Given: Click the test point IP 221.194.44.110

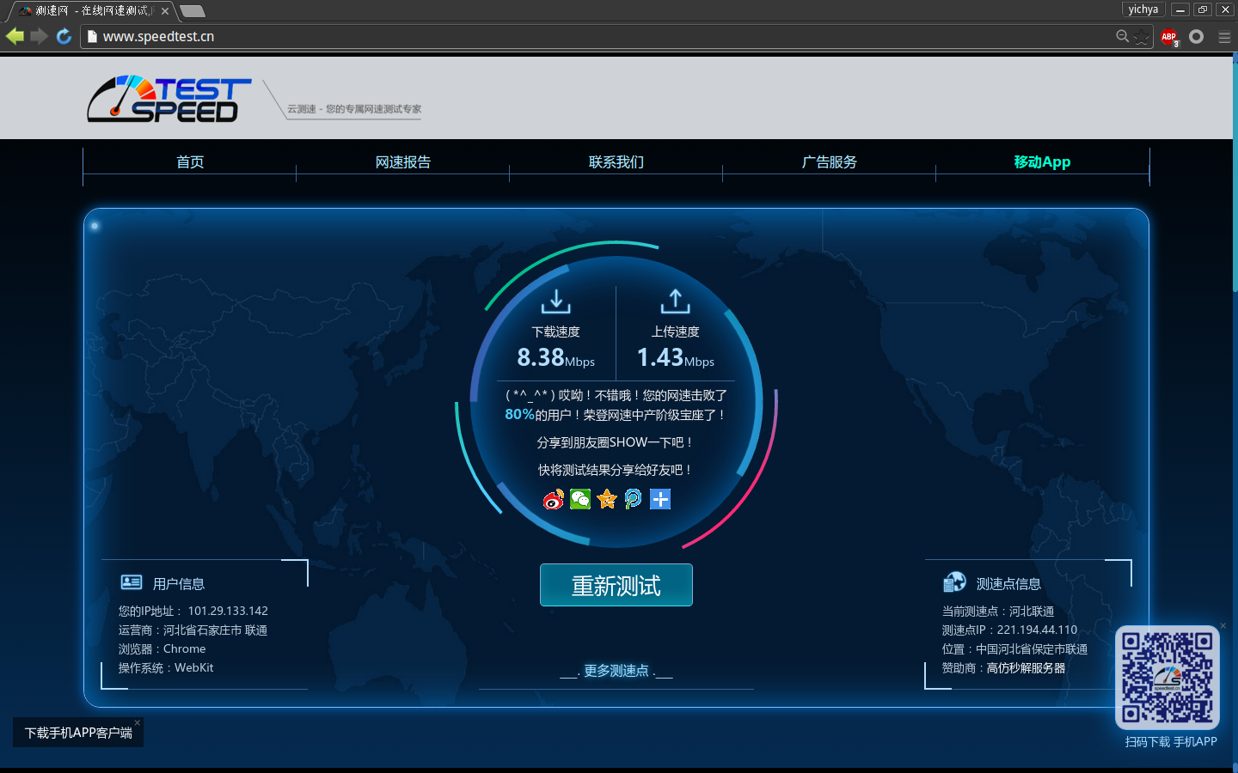Looking at the screenshot, I should click(x=1037, y=630).
